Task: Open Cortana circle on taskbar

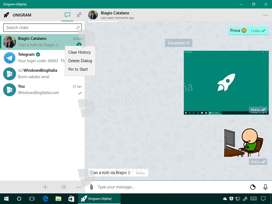Action: click(19, 199)
